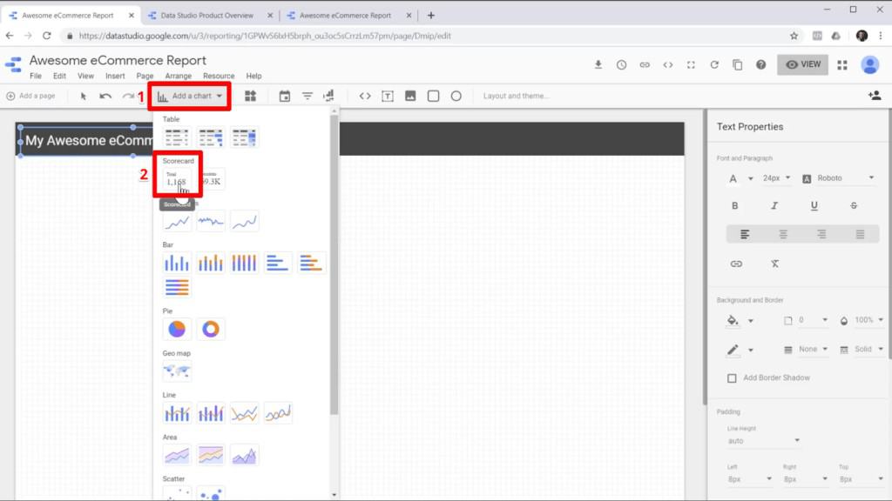Viewport: 892px width, 501px height.
Task: Insert a date range control
Action: tap(284, 96)
